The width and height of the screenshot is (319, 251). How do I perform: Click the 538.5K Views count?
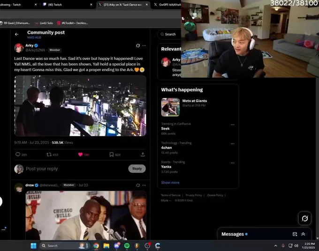(x=62, y=142)
